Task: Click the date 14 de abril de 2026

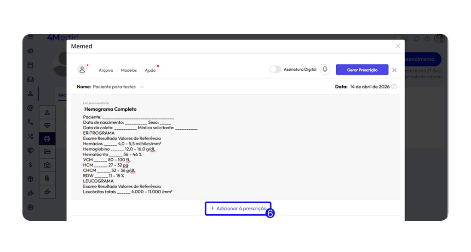Action: [369, 86]
